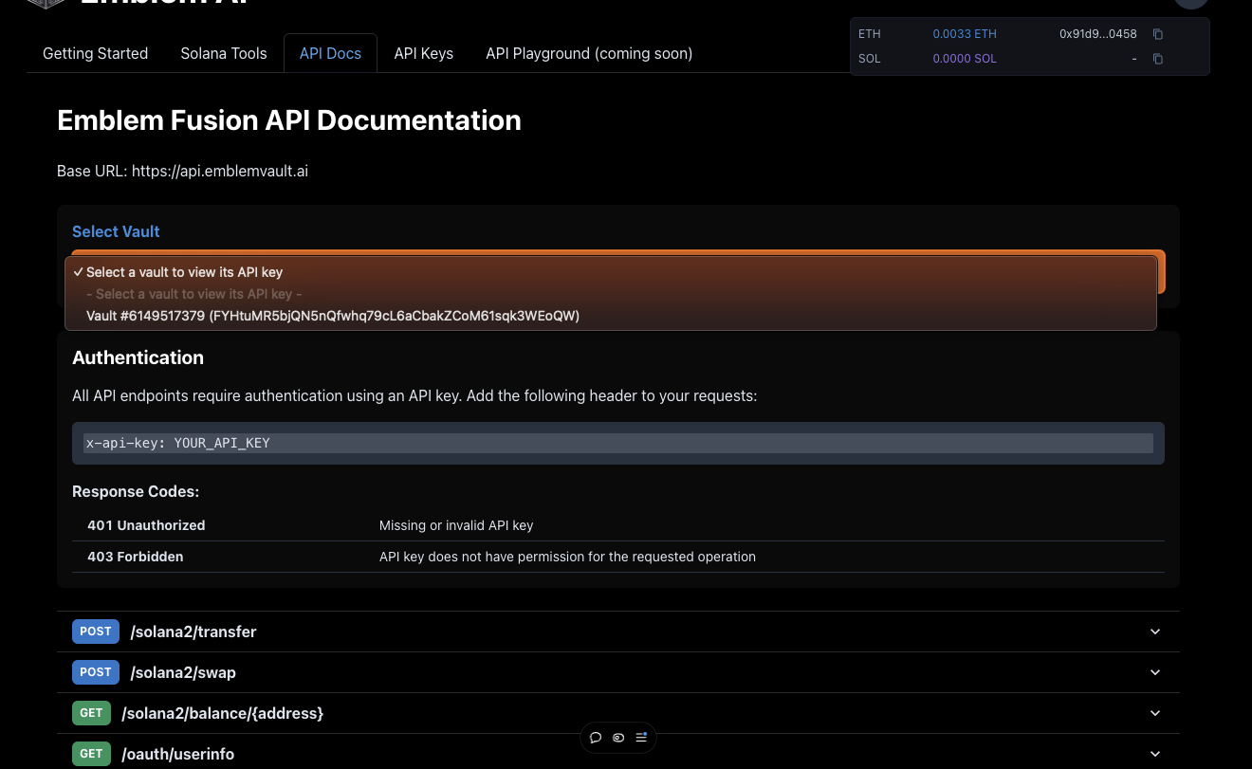Click the POST badge for /solana2/swap
This screenshot has height=769, width=1252.
[96, 672]
